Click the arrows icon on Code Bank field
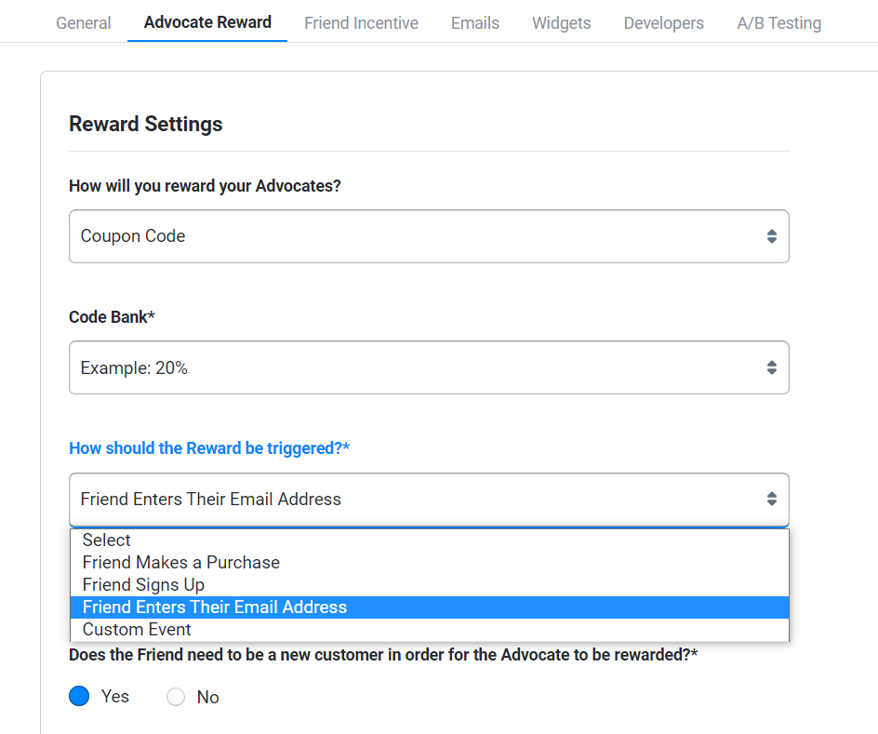Image resolution: width=878 pixels, height=734 pixels. (771, 367)
